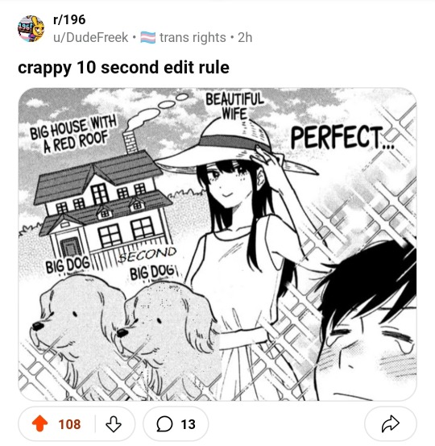Click the 'BEAUTIFUL WIFE' caption in image
This screenshot has width=435, height=446.
(234, 106)
